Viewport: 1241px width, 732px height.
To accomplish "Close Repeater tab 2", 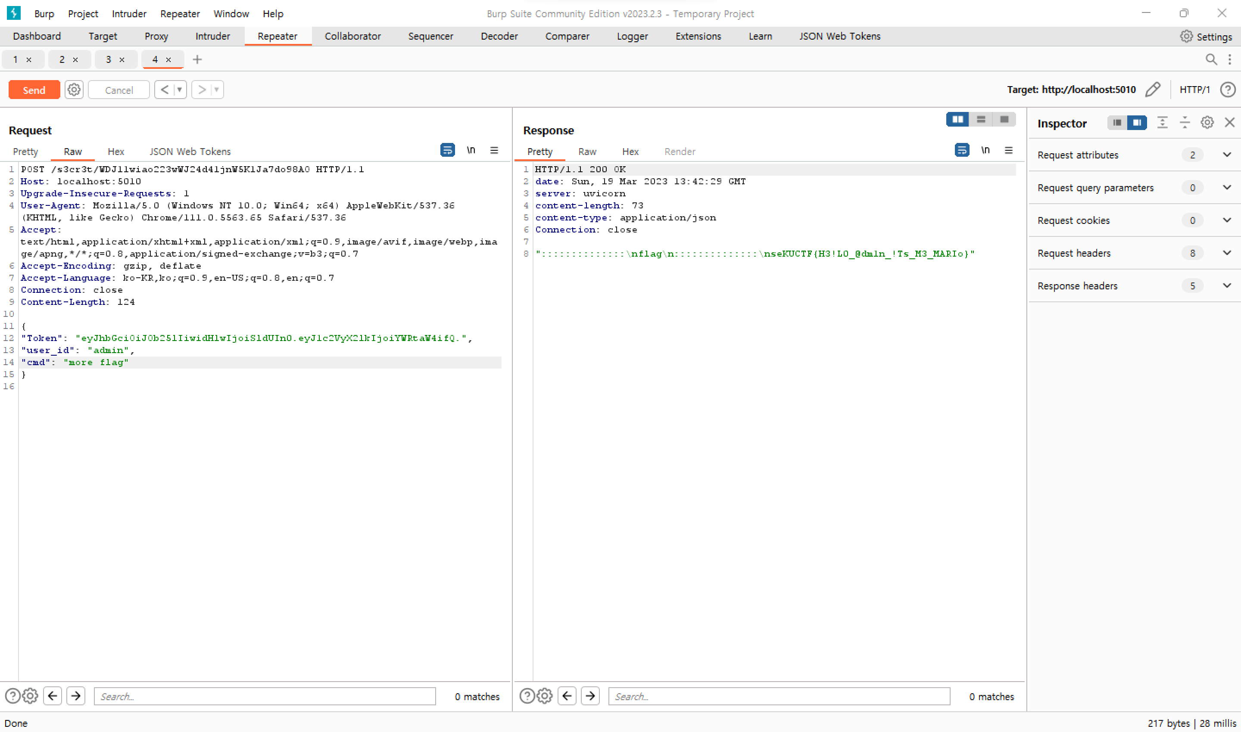I will click(75, 60).
